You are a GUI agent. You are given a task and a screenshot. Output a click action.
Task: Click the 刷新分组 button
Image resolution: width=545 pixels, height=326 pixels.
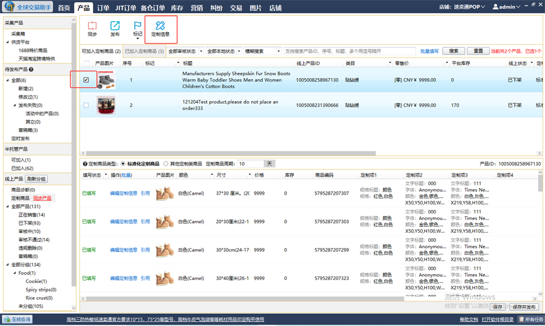[x=36, y=179]
